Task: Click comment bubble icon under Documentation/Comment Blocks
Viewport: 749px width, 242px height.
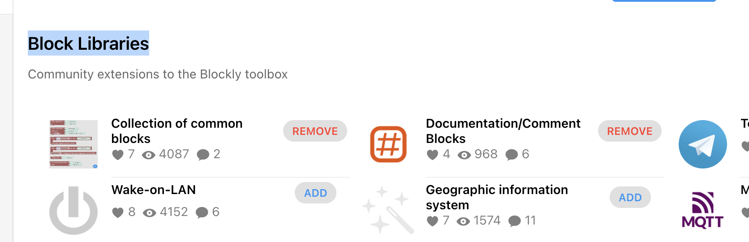Action: [x=512, y=155]
